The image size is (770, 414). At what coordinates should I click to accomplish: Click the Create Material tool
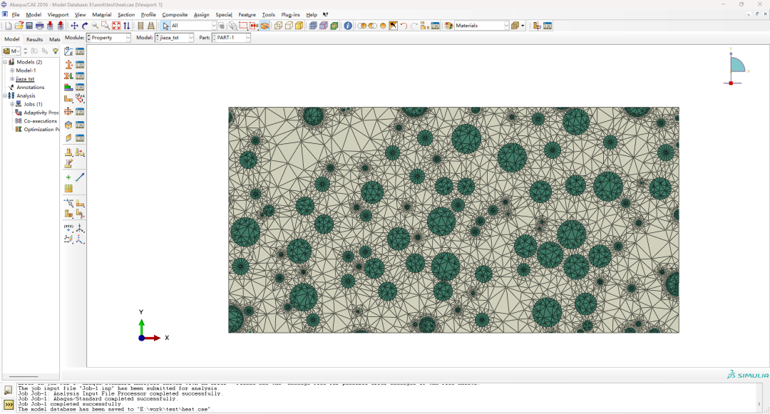click(x=68, y=51)
